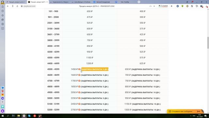Open File Explorer from the taskbar
The height and width of the screenshot is (118, 209).
(19, 116)
